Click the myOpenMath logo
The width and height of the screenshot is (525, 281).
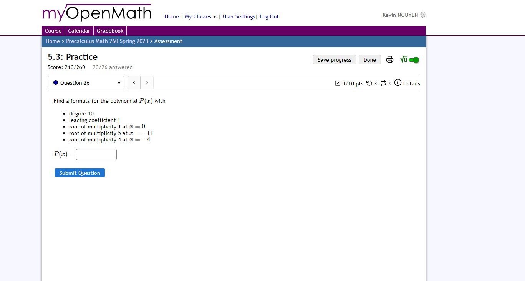[x=96, y=13]
